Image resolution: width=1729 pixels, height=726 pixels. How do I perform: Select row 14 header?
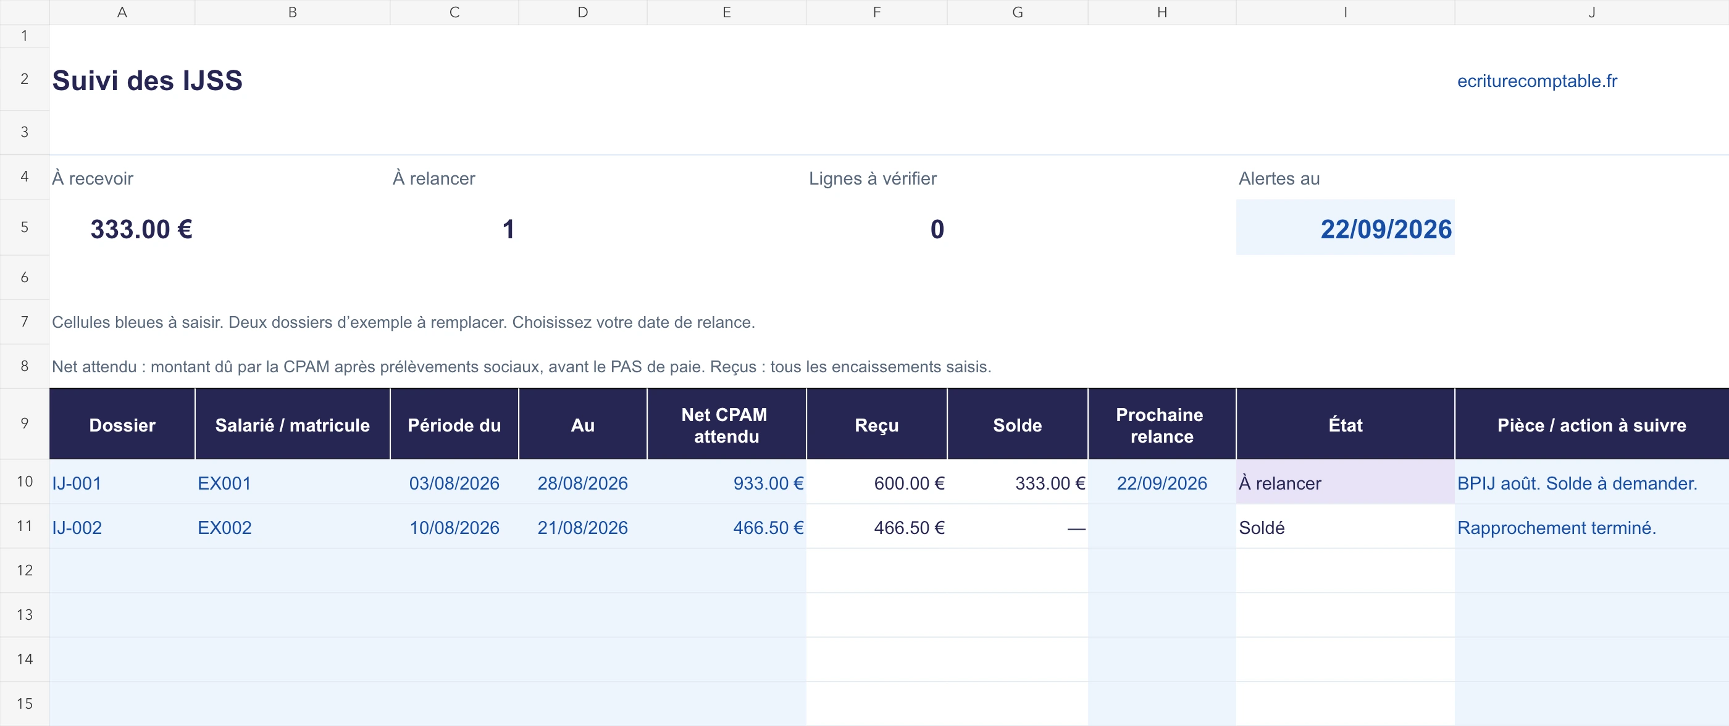[x=24, y=659]
